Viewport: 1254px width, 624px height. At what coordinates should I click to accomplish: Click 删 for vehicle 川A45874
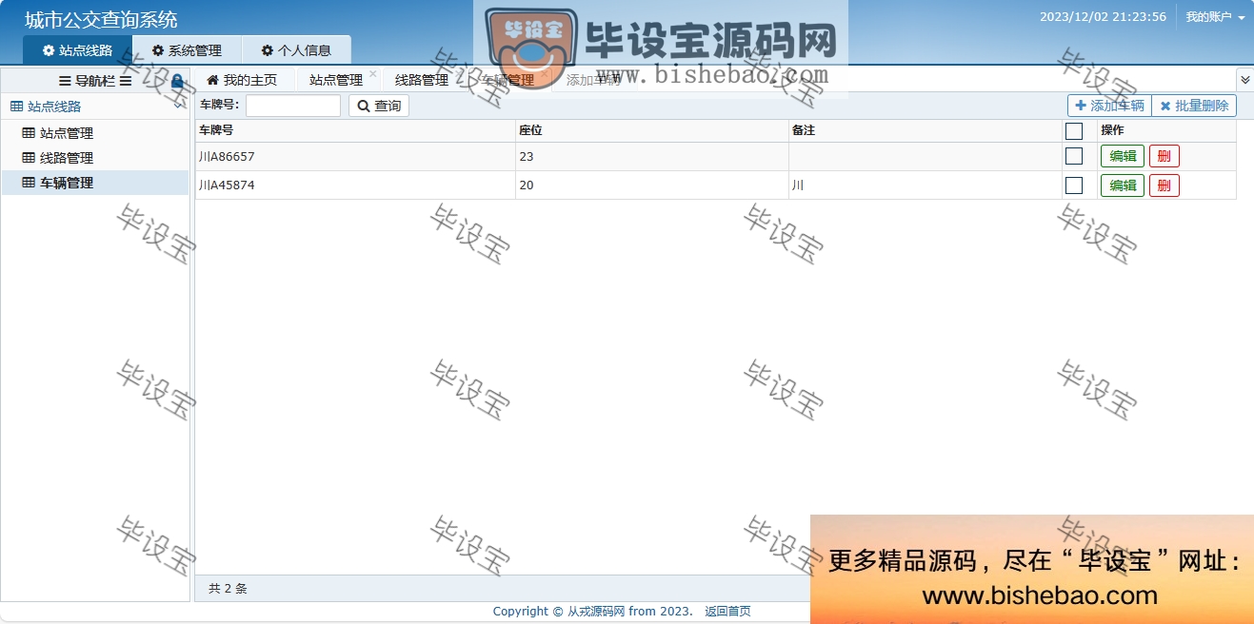[x=1164, y=185]
